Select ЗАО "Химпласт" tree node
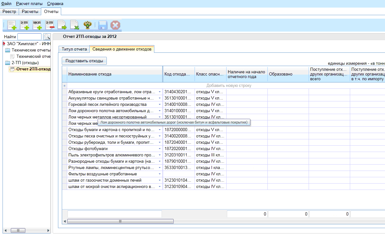The image size is (385, 236). [x=29, y=44]
